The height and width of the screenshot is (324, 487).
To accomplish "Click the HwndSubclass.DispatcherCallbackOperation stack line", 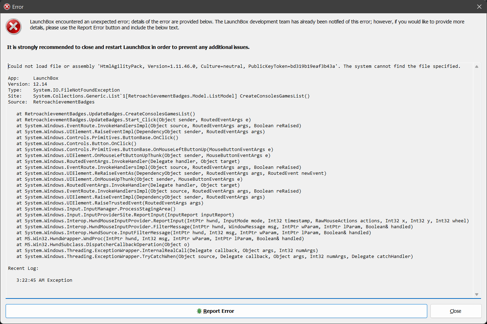I will pos(103,244).
